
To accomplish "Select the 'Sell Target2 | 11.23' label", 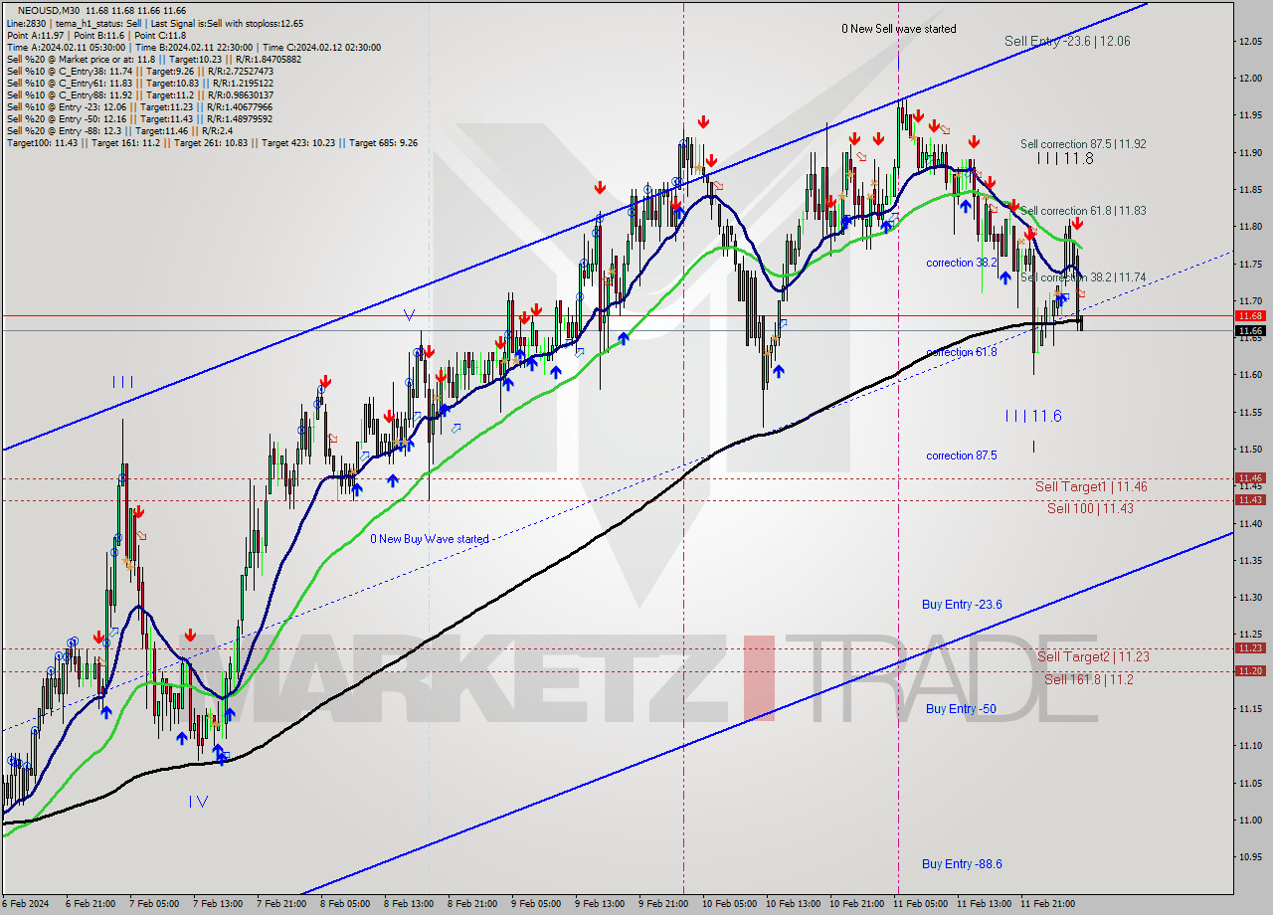I will pyautogui.click(x=1093, y=656).
